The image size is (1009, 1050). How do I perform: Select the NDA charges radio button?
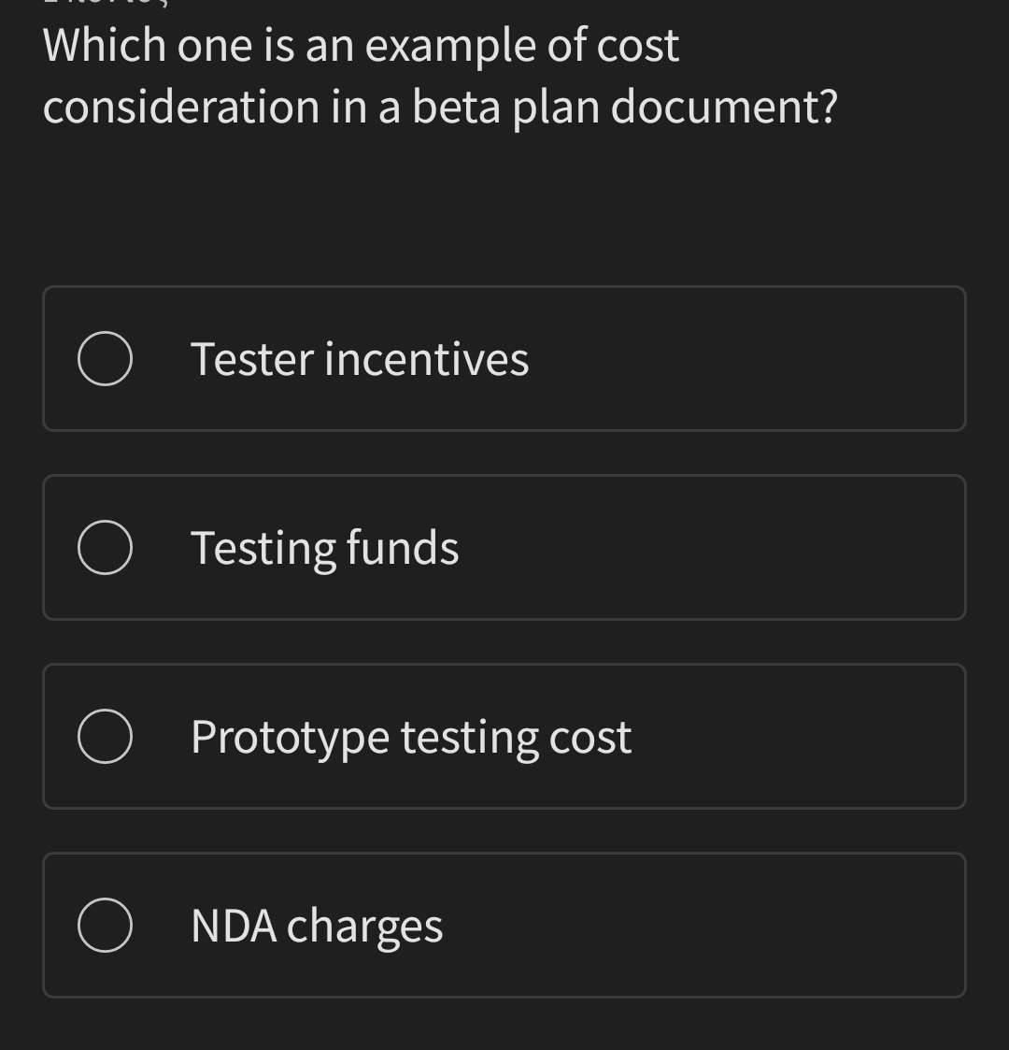[104, 925]
